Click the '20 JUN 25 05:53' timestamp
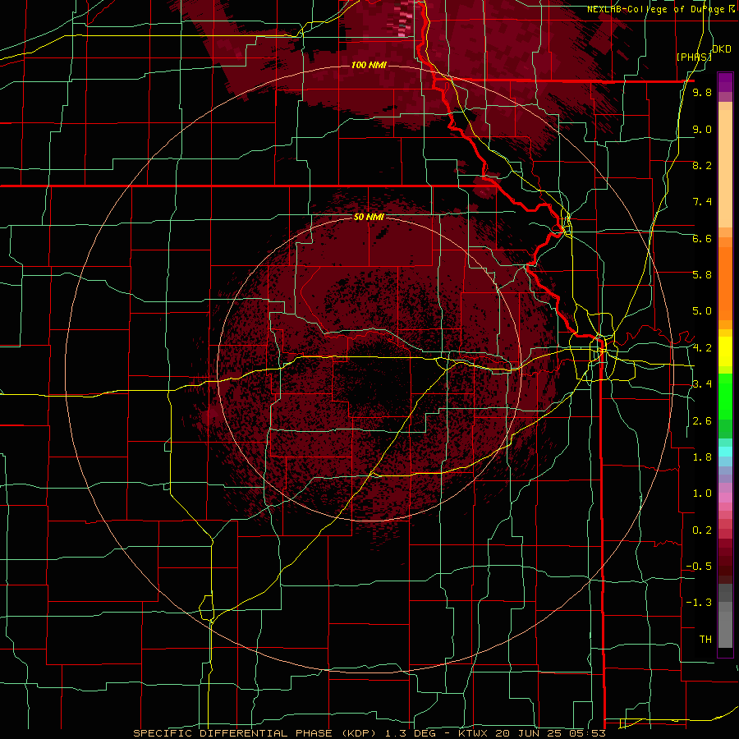This screenshot has width=739, height=739. coord(549,733)
